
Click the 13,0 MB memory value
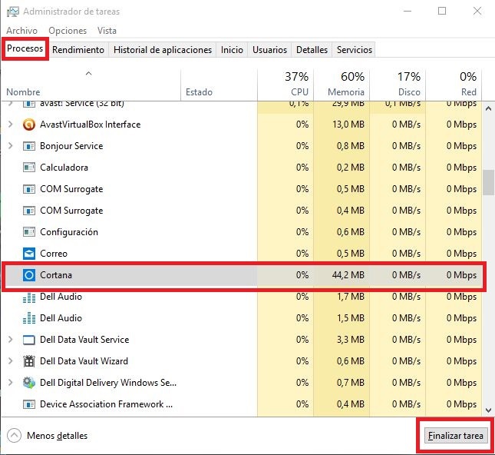(348, 125)
